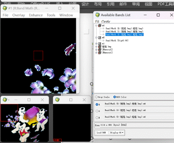Click the m1 file icon in bands tree

coord(100,44)
